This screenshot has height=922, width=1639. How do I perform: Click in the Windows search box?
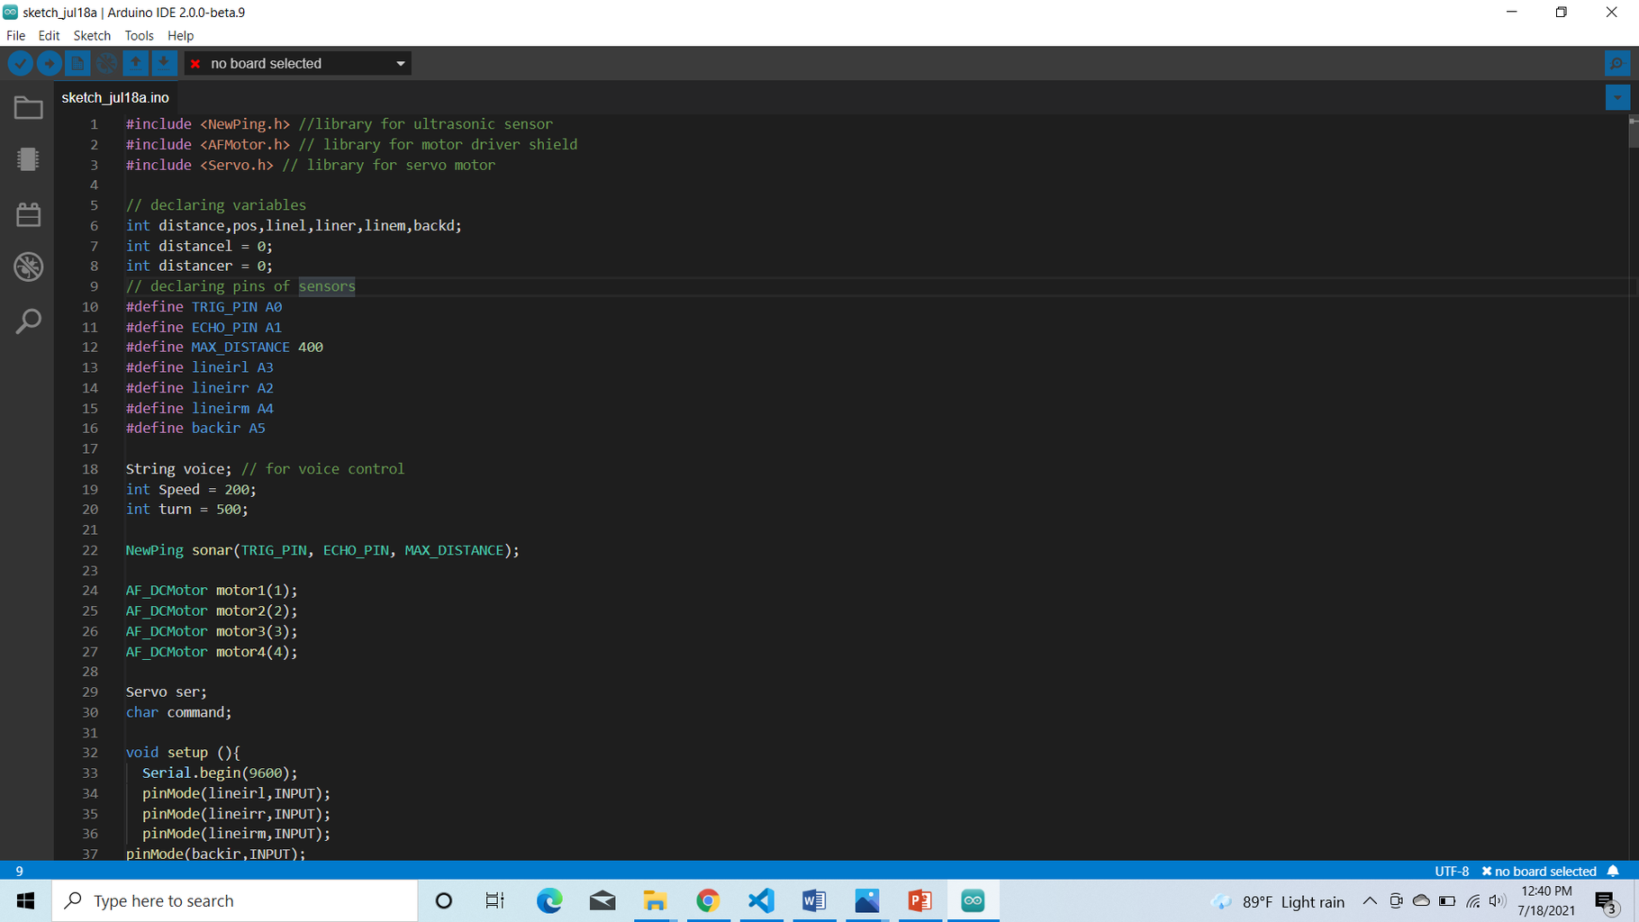235,900
